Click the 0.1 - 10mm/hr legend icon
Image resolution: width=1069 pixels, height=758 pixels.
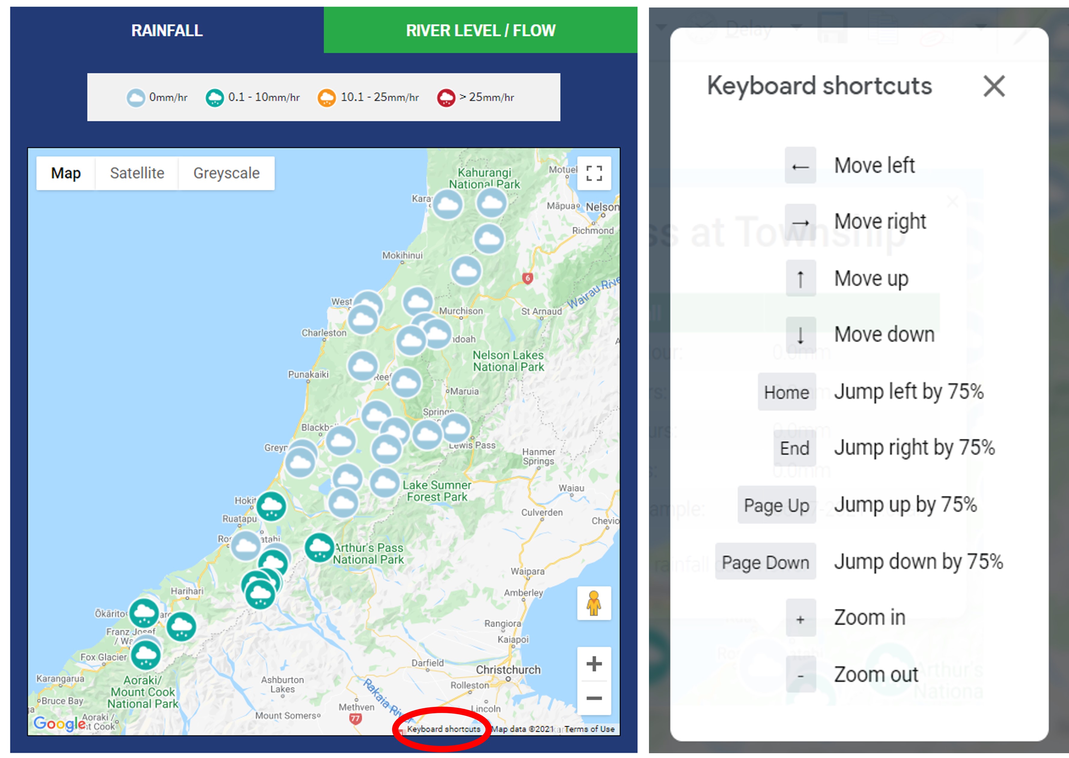click(x=215, y=98)
